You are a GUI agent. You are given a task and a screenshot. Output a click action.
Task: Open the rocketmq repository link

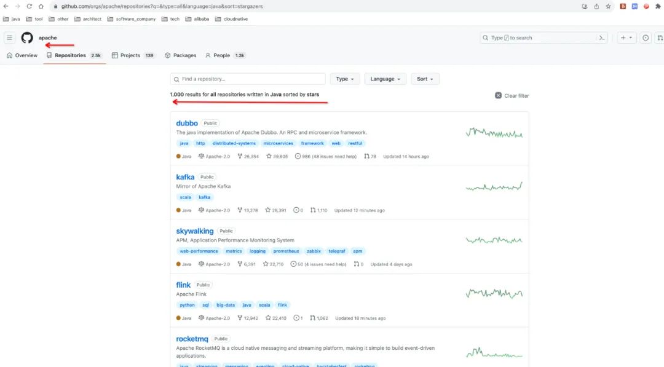click(x=192, y=339)
